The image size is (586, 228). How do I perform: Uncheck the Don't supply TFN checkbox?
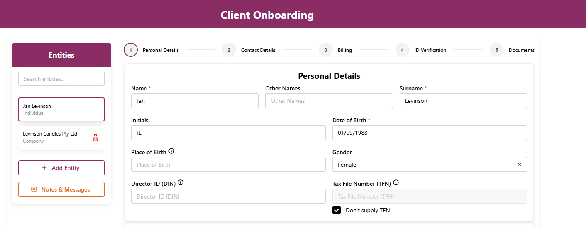(337, 210)
